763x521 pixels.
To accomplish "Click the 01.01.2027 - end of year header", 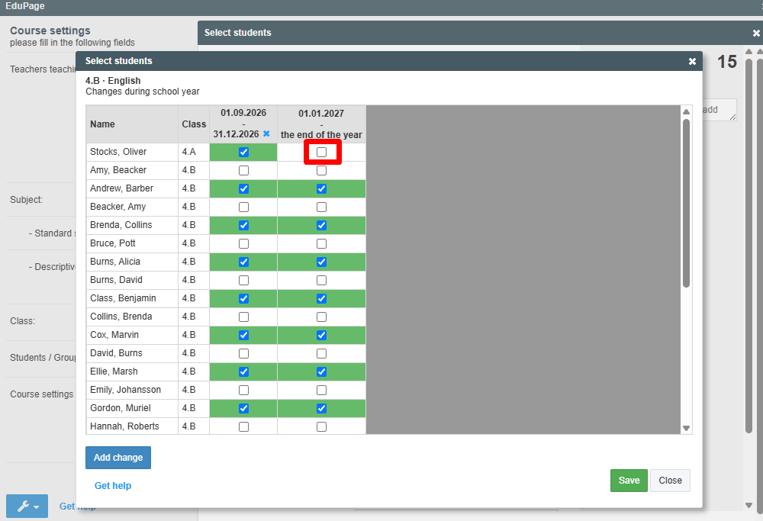I will click(322, 124).
